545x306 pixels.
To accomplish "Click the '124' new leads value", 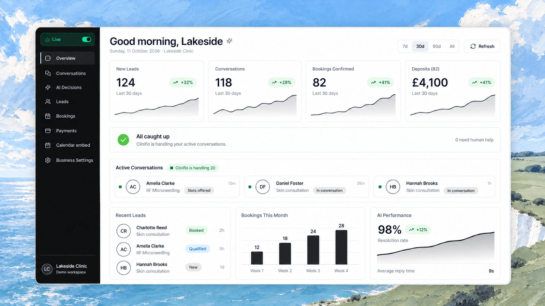I will point(125,83).
